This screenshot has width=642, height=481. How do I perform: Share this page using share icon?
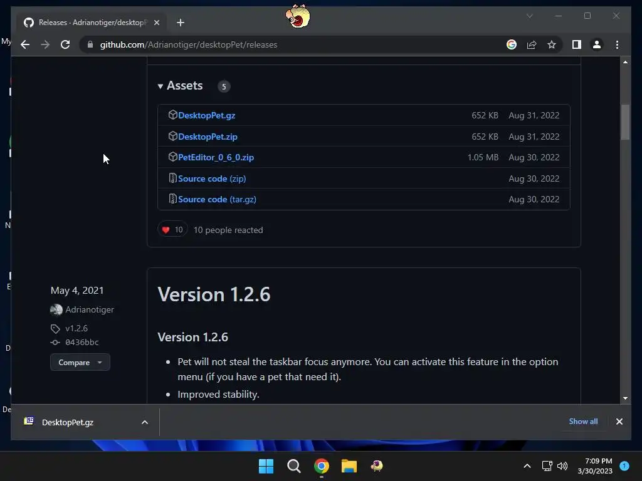(532, 44)
